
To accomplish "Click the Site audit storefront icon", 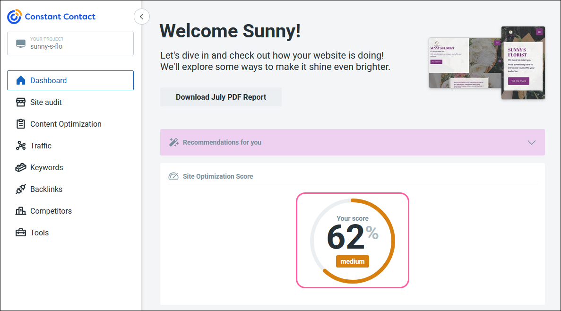I will click(21, 102).
